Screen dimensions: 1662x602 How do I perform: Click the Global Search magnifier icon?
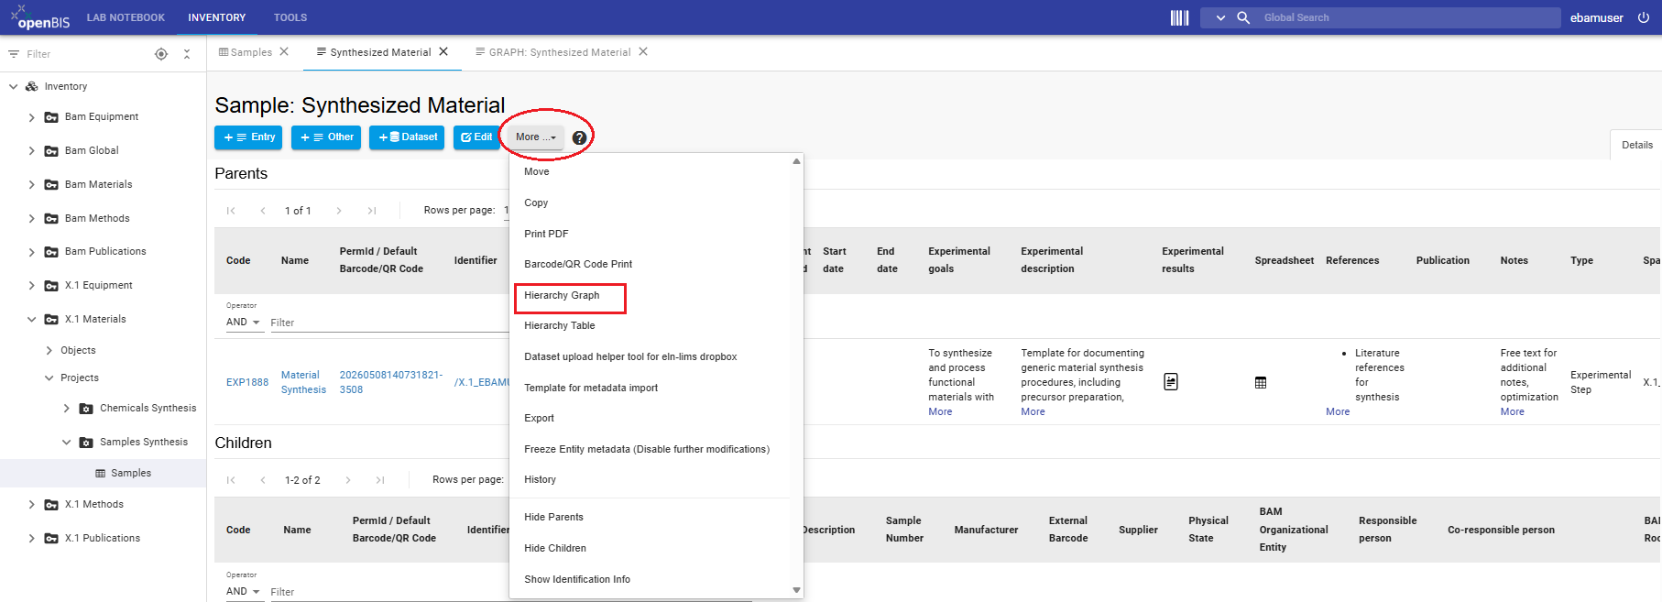click(1243, 17)
